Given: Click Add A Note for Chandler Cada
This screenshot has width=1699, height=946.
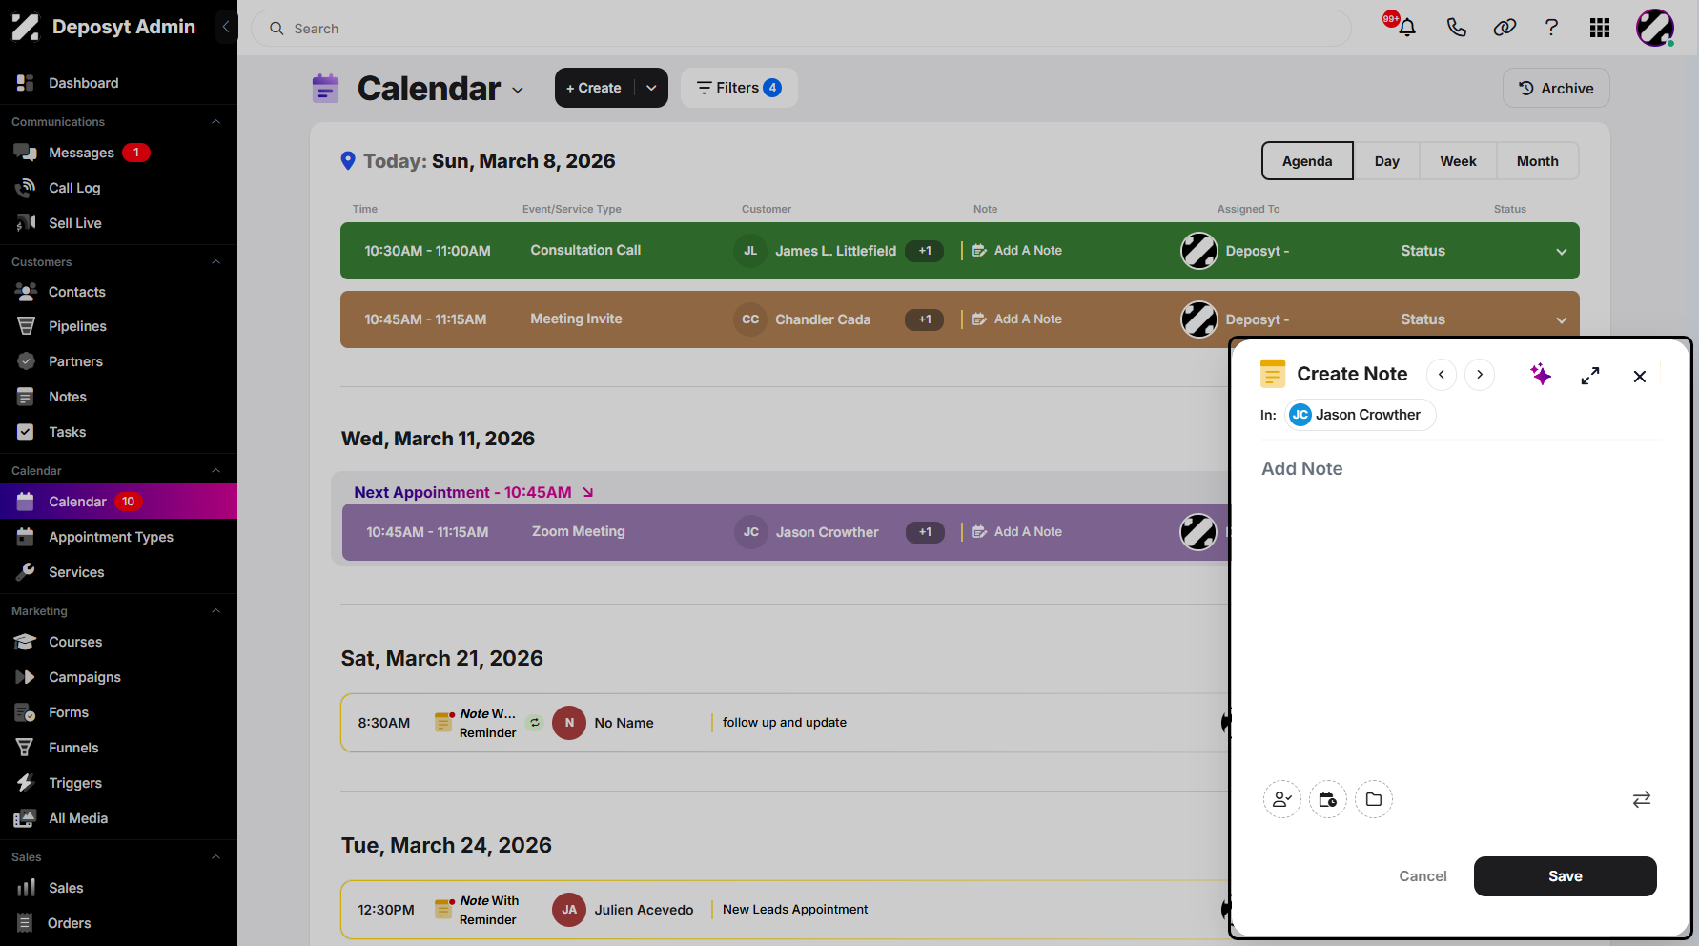Looking at the screenshot, I should point(1017,319).
